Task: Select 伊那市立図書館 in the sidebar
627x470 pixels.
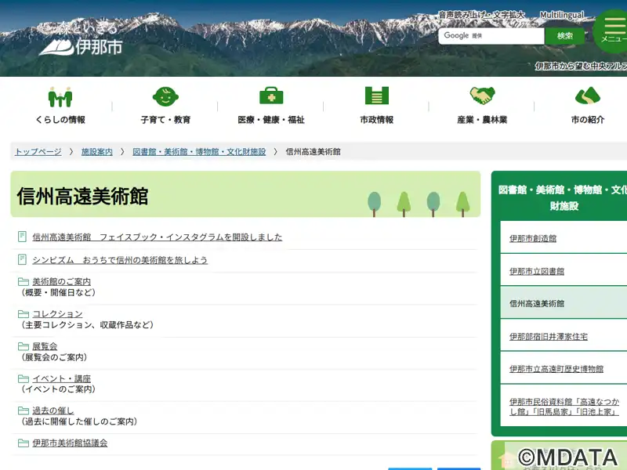Action: coord(537,271)
